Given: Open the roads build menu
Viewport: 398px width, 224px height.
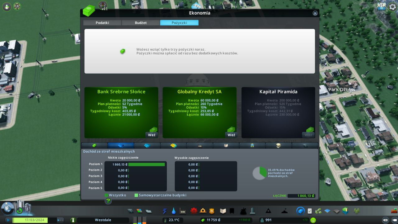Looking at the screenshot, I should (x=131, y=211).
